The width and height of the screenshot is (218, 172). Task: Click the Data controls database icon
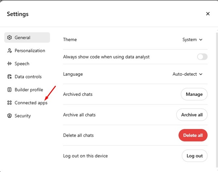coord(9,77)
